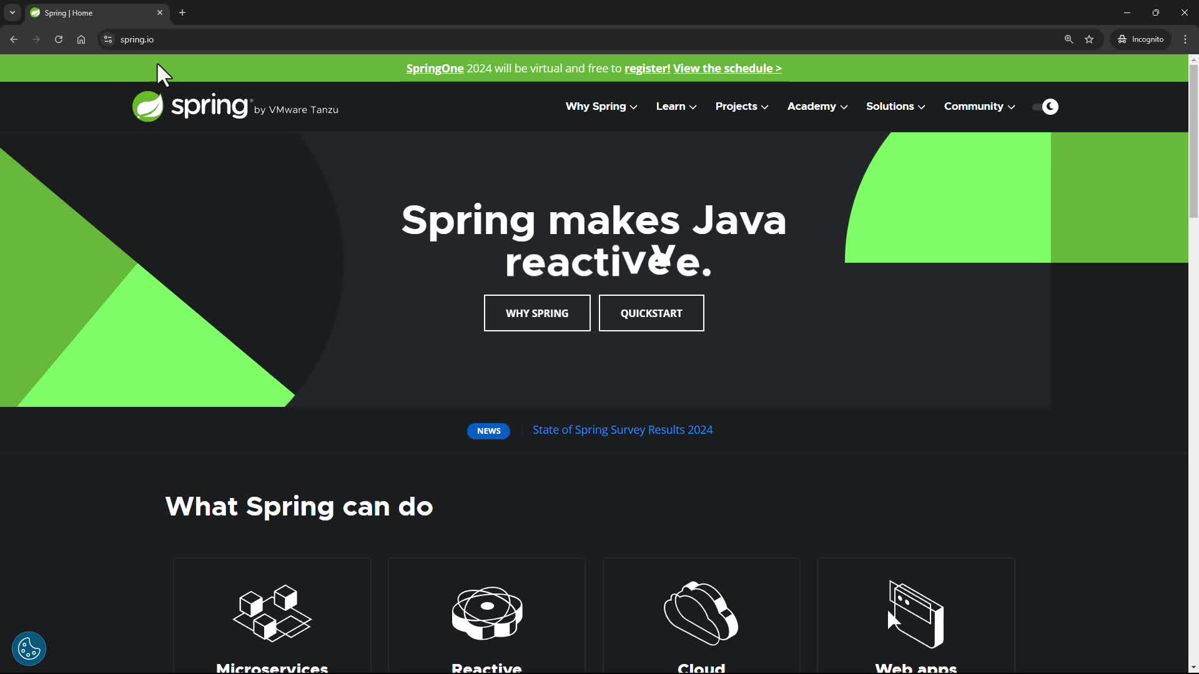Viewport: 1199px width, 674px height.
Task: Click the Reactive card title
Action: [x=487, y=668]
